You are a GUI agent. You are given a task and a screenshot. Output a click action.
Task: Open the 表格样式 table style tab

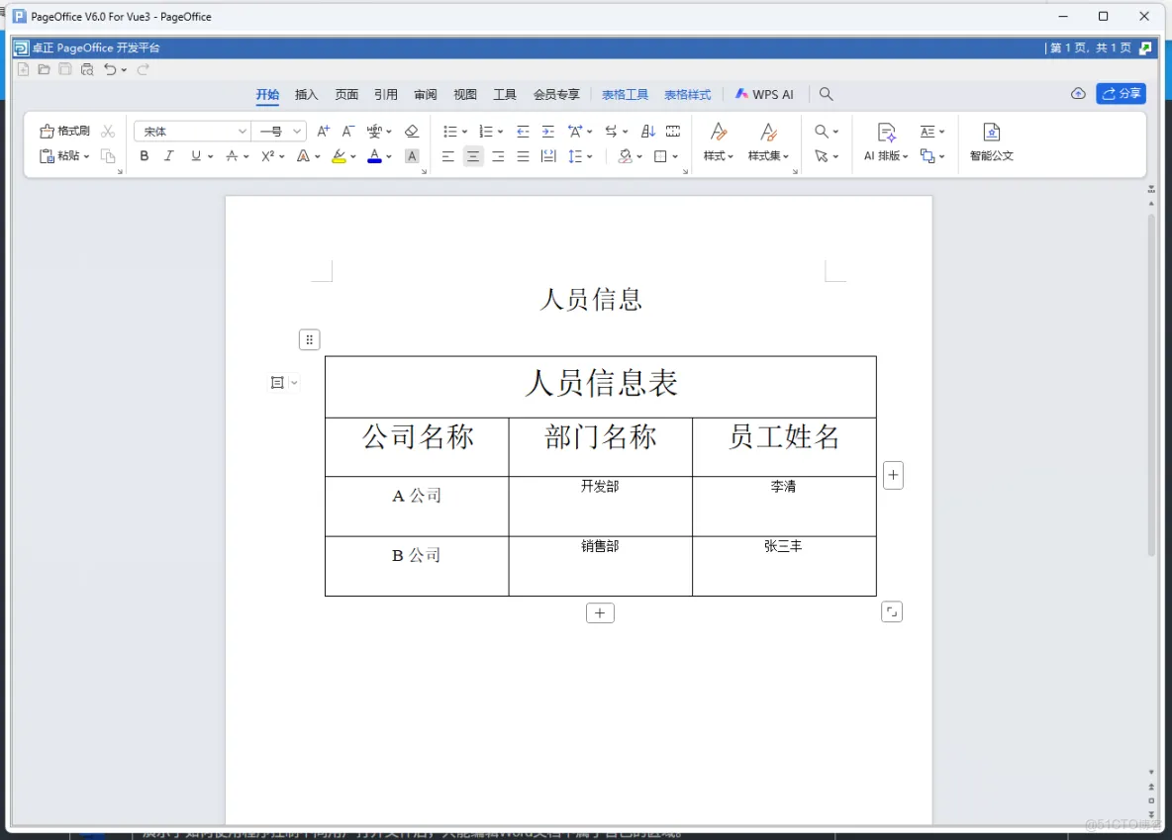coord(688,94)
